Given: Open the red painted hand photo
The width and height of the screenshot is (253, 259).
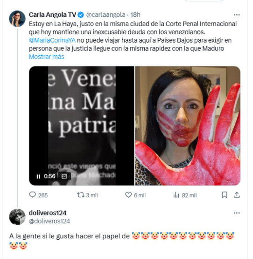Looking at the screenshot, I should pos(188,126).
